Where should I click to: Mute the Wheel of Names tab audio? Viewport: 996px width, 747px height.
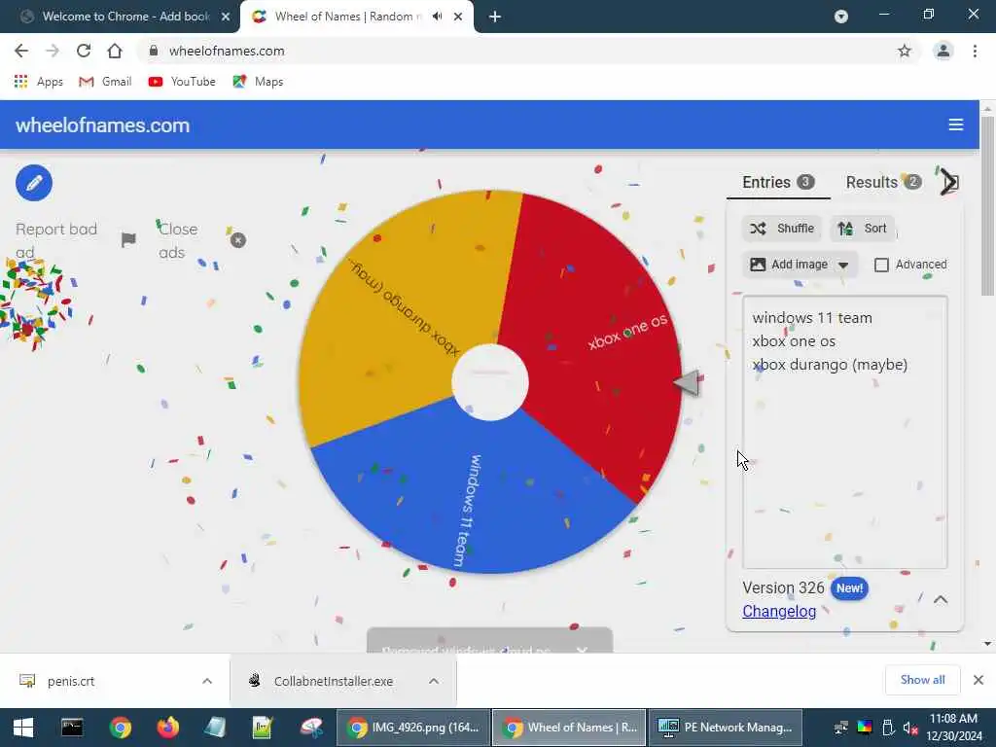point(437,17)
